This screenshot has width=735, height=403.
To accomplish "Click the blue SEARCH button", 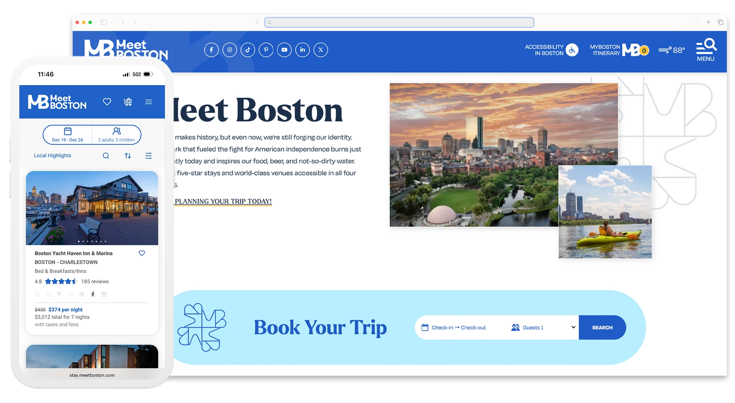I will 602,328.
